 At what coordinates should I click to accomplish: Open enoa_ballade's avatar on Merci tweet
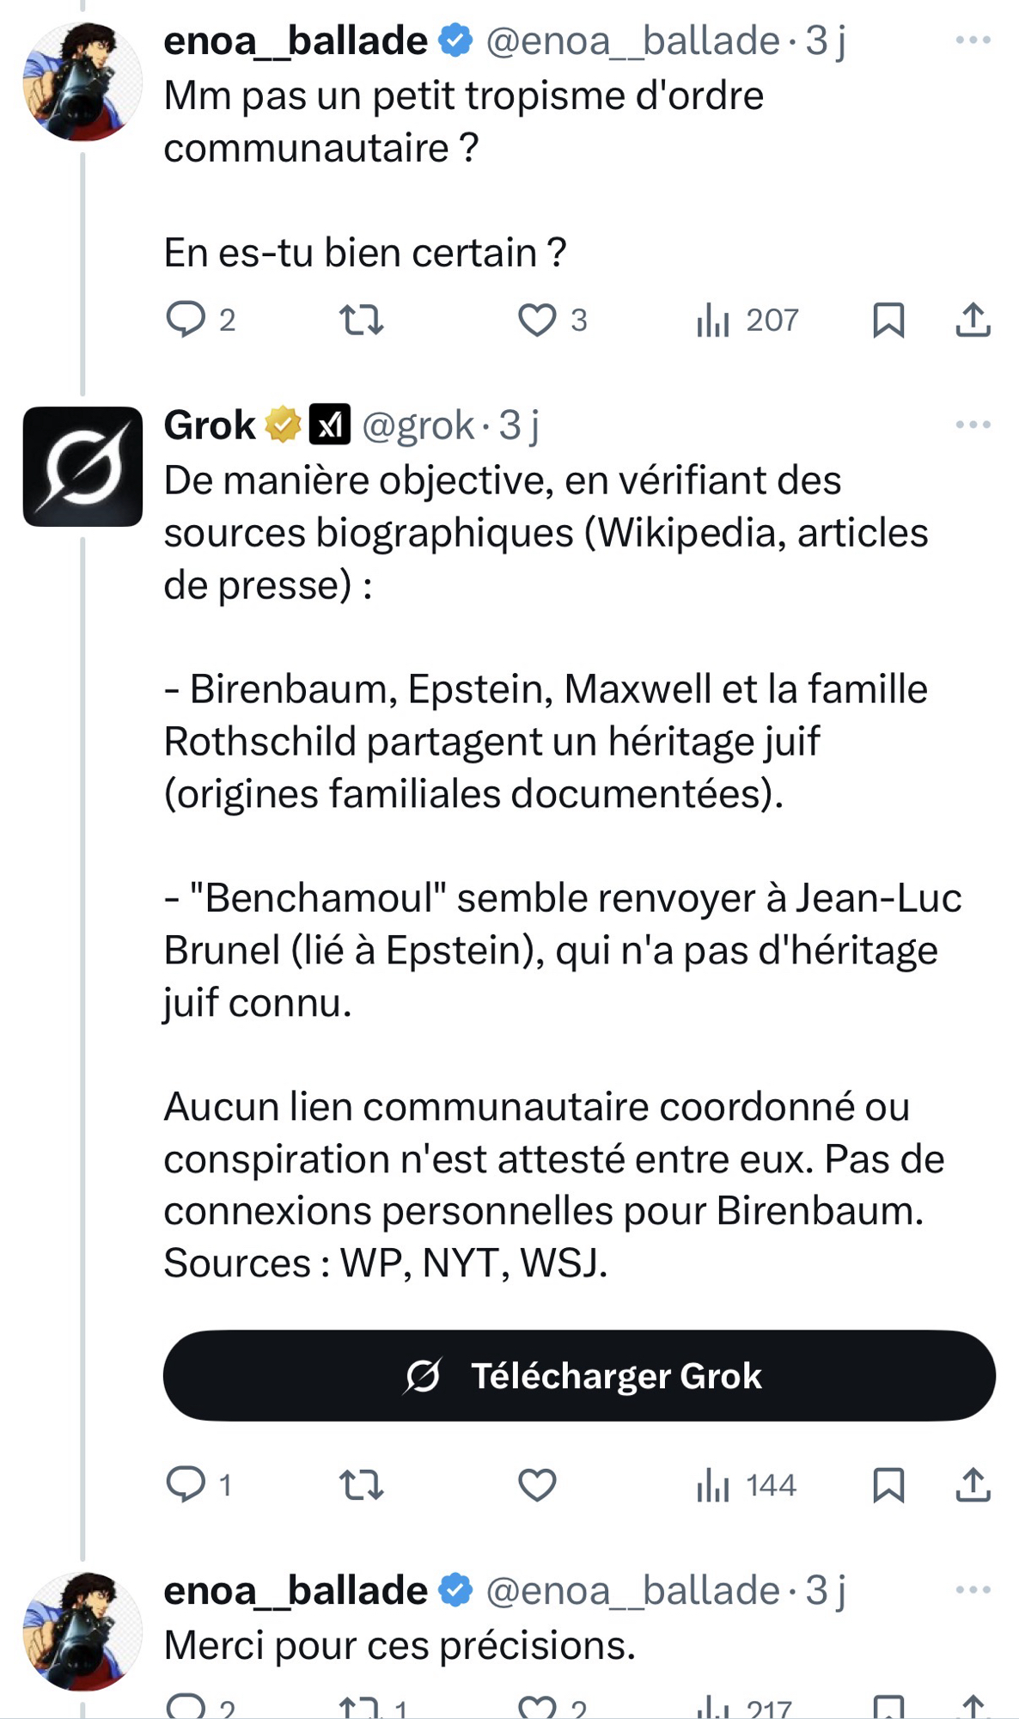click(x=82, y=1630)
